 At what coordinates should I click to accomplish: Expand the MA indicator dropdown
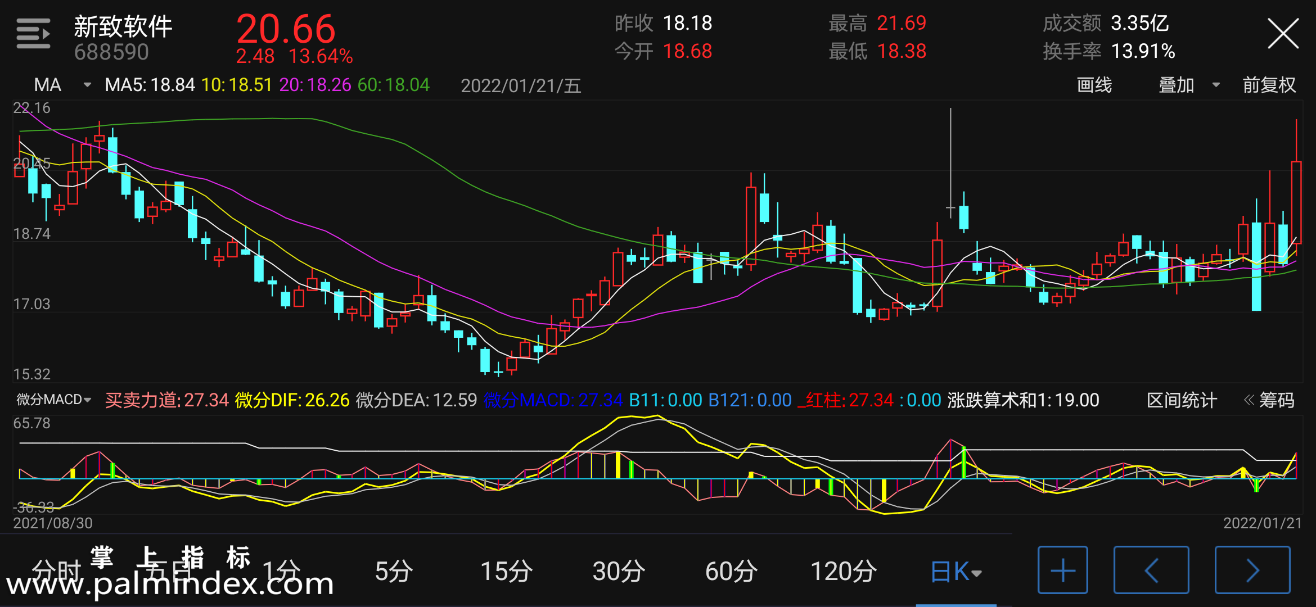(62, 85)
